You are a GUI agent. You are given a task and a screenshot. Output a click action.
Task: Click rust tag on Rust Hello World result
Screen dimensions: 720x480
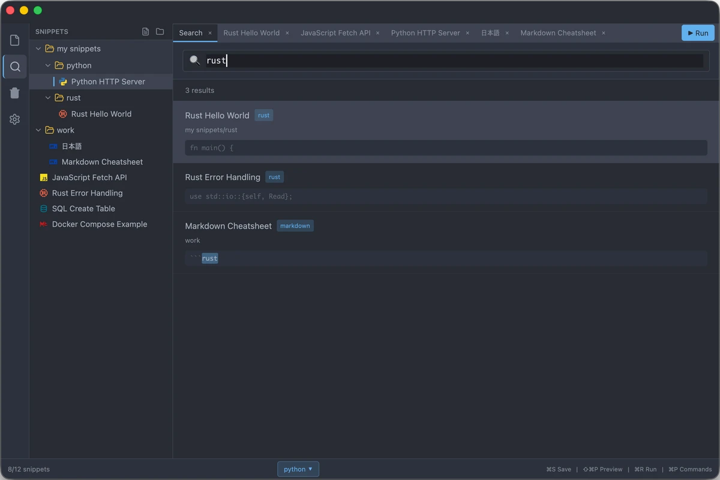coord(264,115)
